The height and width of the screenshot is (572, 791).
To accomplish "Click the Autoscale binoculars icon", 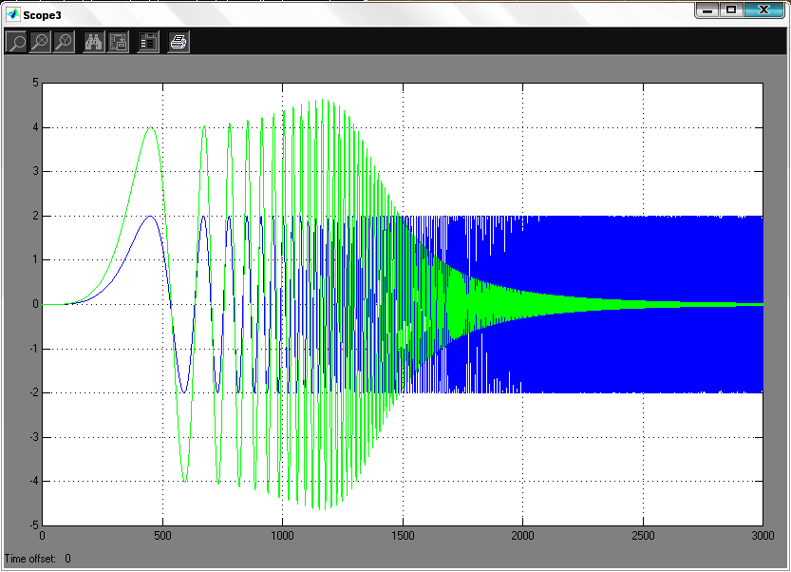I will (94, 43).
